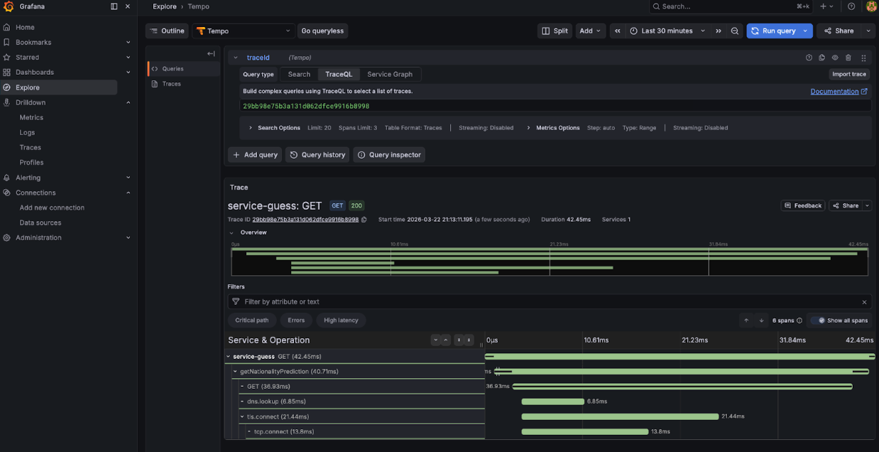
Task: Switch to the Service Graph tab
Action: (x=390, y=74)
